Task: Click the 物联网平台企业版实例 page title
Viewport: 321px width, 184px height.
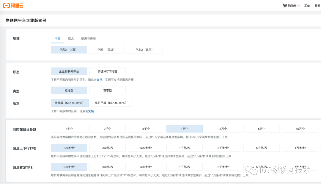Action: (26, 20)
